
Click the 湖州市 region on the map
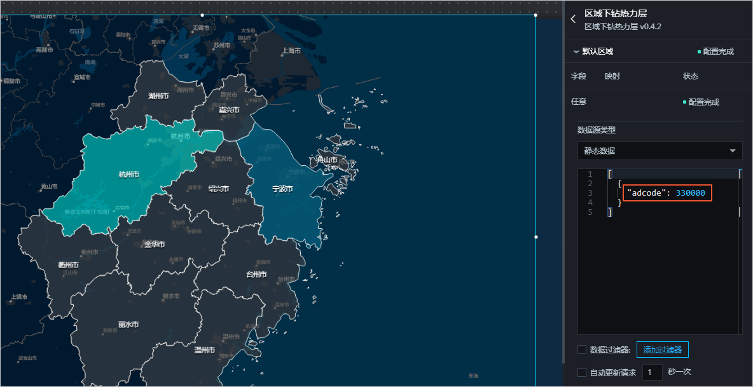pyautogui.click(x=158, y=96)
